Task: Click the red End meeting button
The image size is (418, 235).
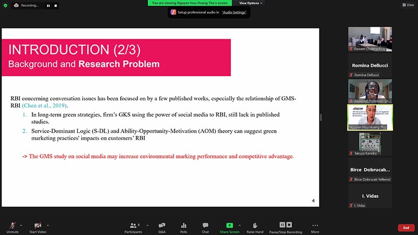Action: [x=405, y=228]
